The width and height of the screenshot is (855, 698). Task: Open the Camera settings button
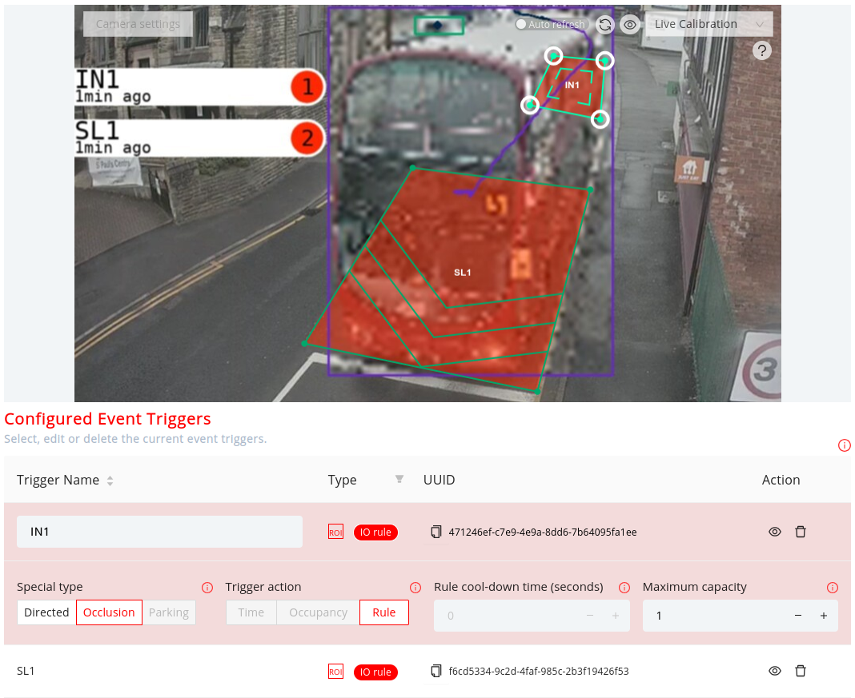138,24
